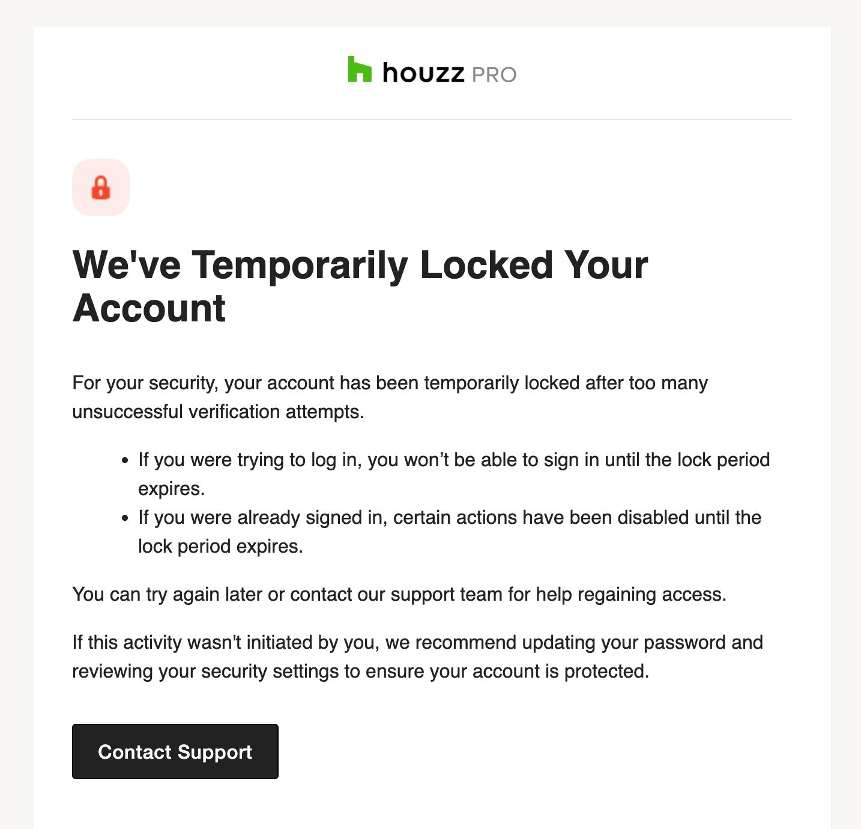Click the bullet dot before "If you were already"
The width and height of the screenshot is (861, 829).
pyautogui.click(x=125, y=518)
